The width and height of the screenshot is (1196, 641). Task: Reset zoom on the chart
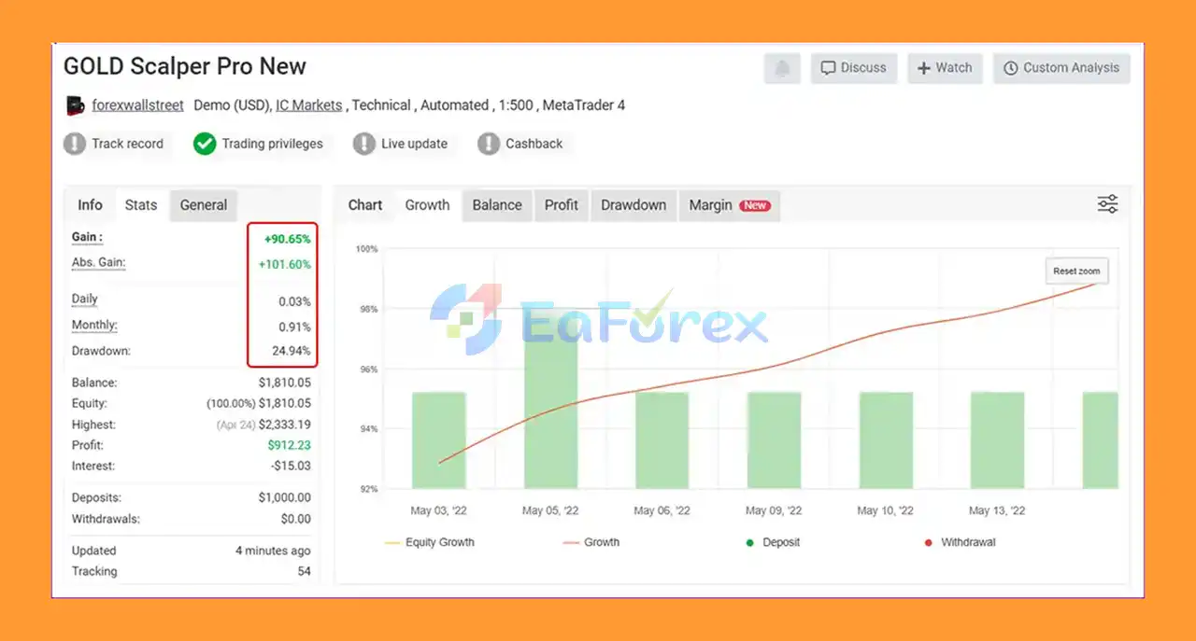[x=1076, y=271]
